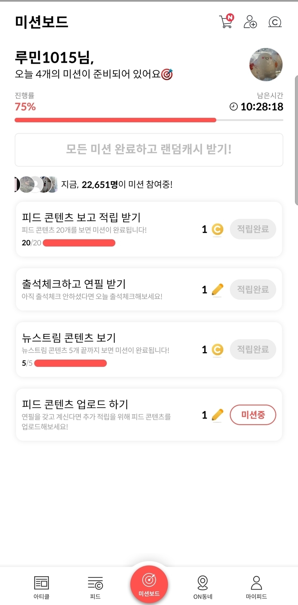This screenshot has height=605, width=298.
Task: Open the ON동네 tab
Action: click(203, 586)
